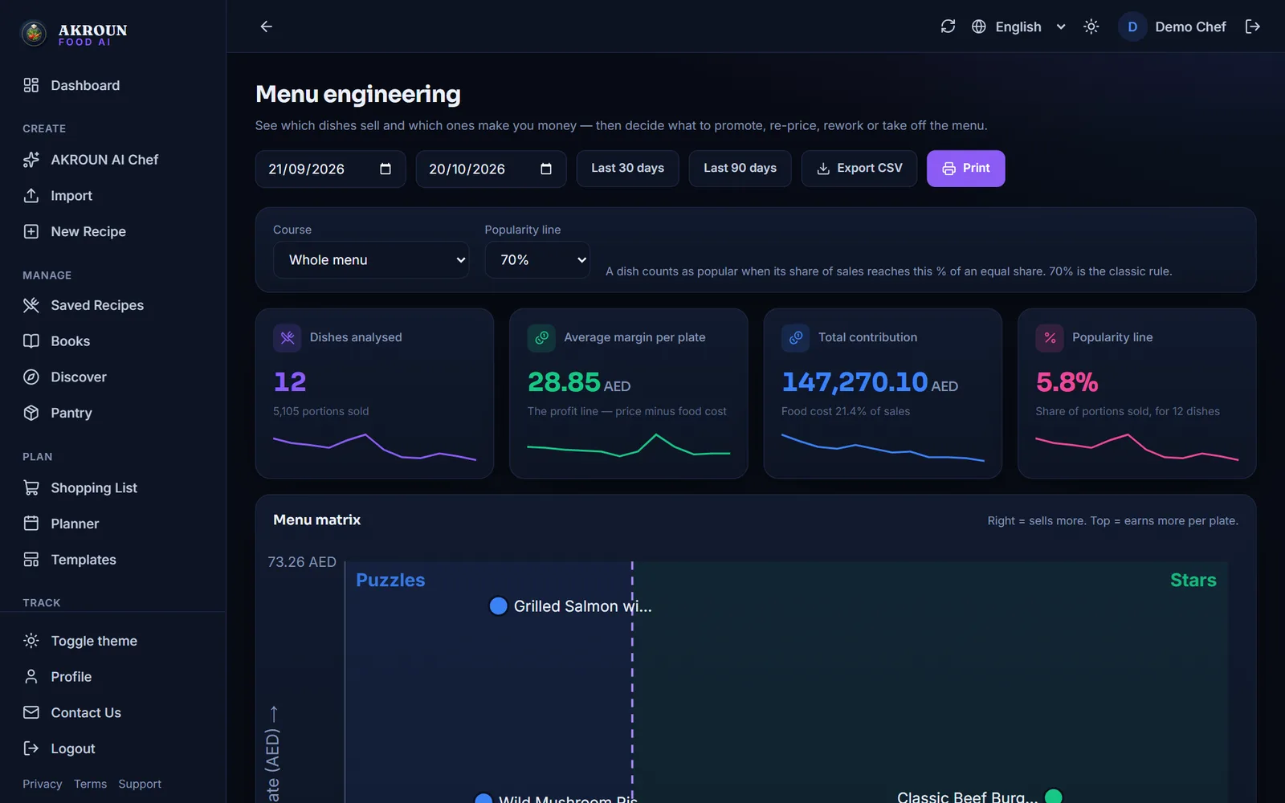This screenshot has height=803, width=1285.
Task: Click the Total contribution card icon
Action: [x=796, y=338]
